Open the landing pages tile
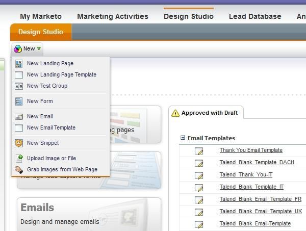 [136, 124]
